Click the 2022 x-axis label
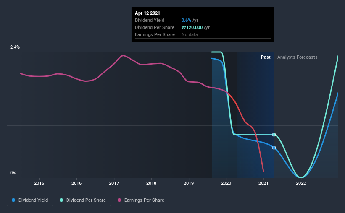Viewport: 345px width, 213px height. point(301,183)
